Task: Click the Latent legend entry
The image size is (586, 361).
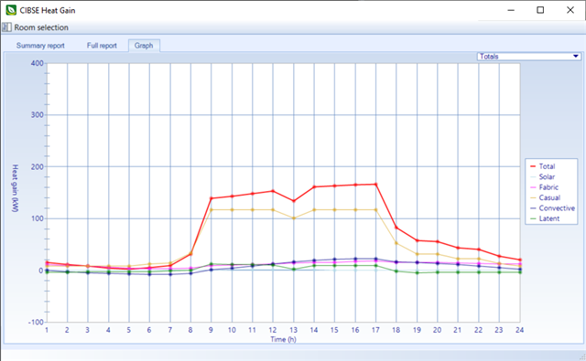Action: point(549,218)
